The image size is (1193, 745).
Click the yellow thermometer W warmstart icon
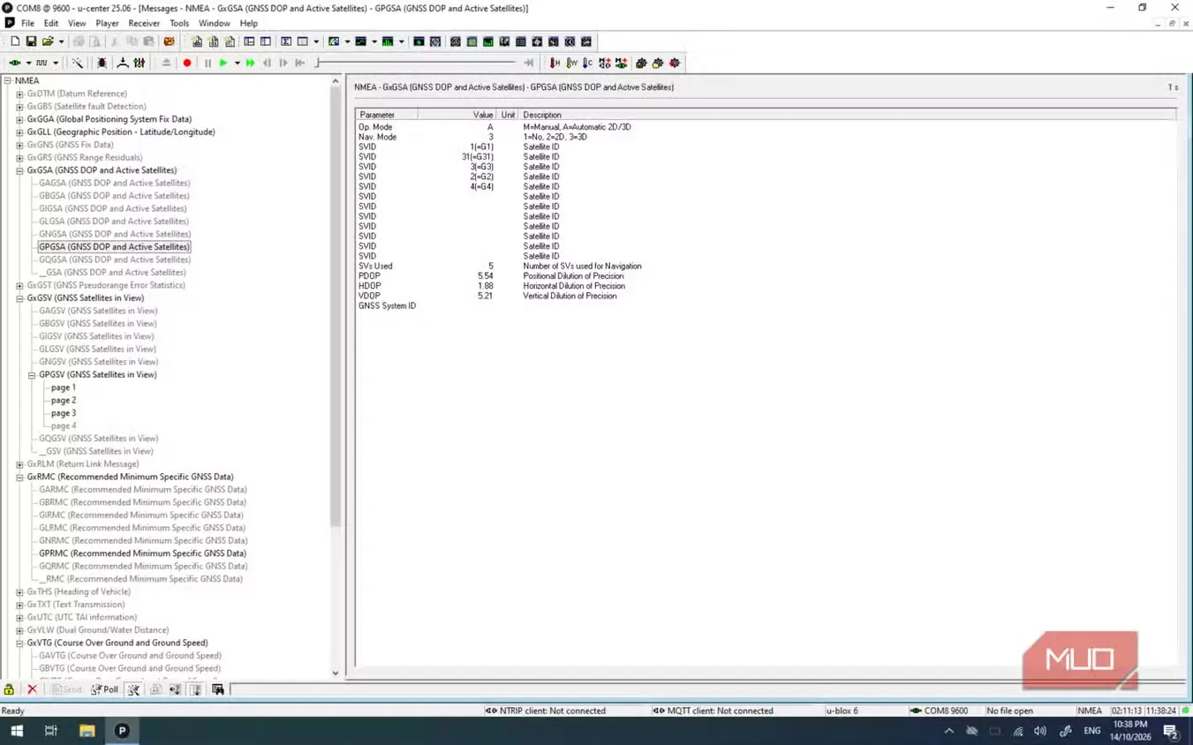(x=571, y=63)
